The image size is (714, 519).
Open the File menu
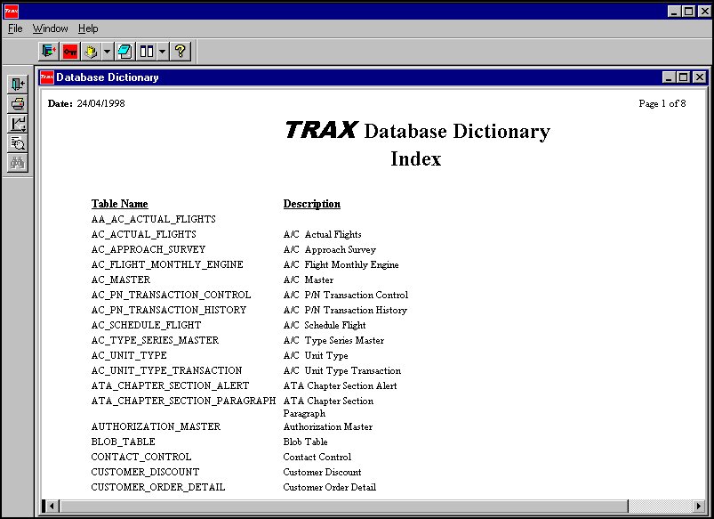15,28
